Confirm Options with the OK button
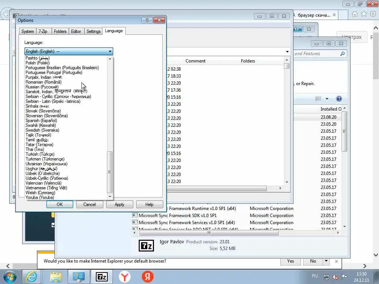Viewport: 379px width, 284px height. tap(60, 204)
